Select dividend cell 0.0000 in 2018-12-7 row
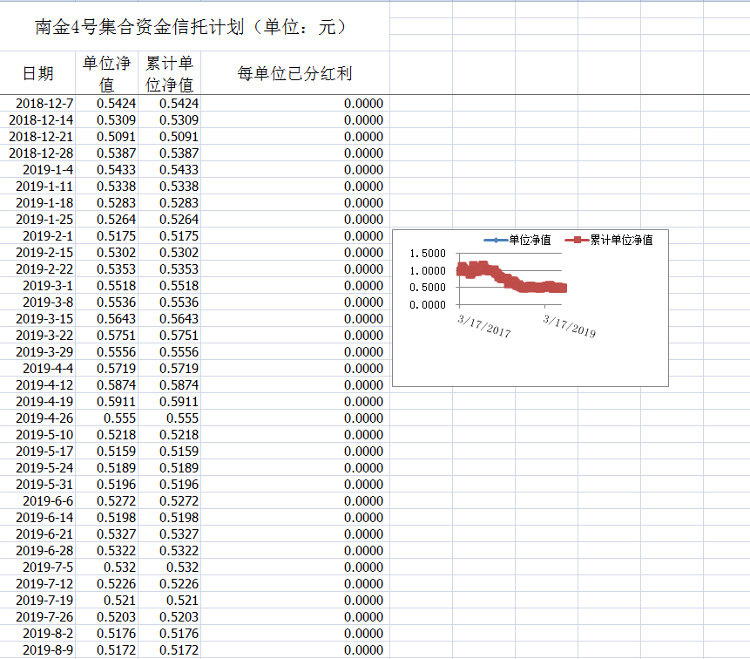750x659 pixels. point(295,104)
